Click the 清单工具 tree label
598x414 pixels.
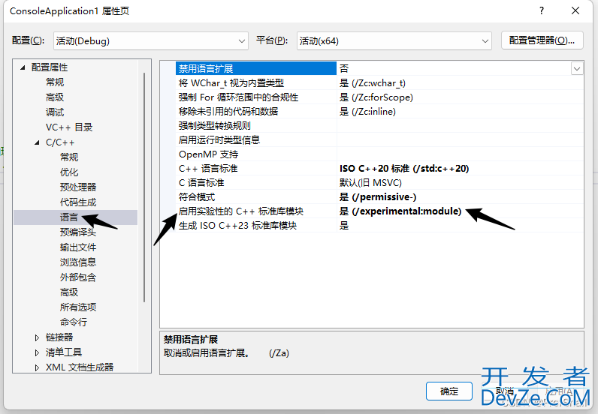click(x=64, y=352)
